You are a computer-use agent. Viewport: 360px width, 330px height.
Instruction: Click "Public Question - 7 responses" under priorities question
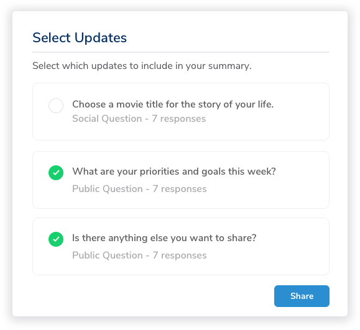(139, 189)
